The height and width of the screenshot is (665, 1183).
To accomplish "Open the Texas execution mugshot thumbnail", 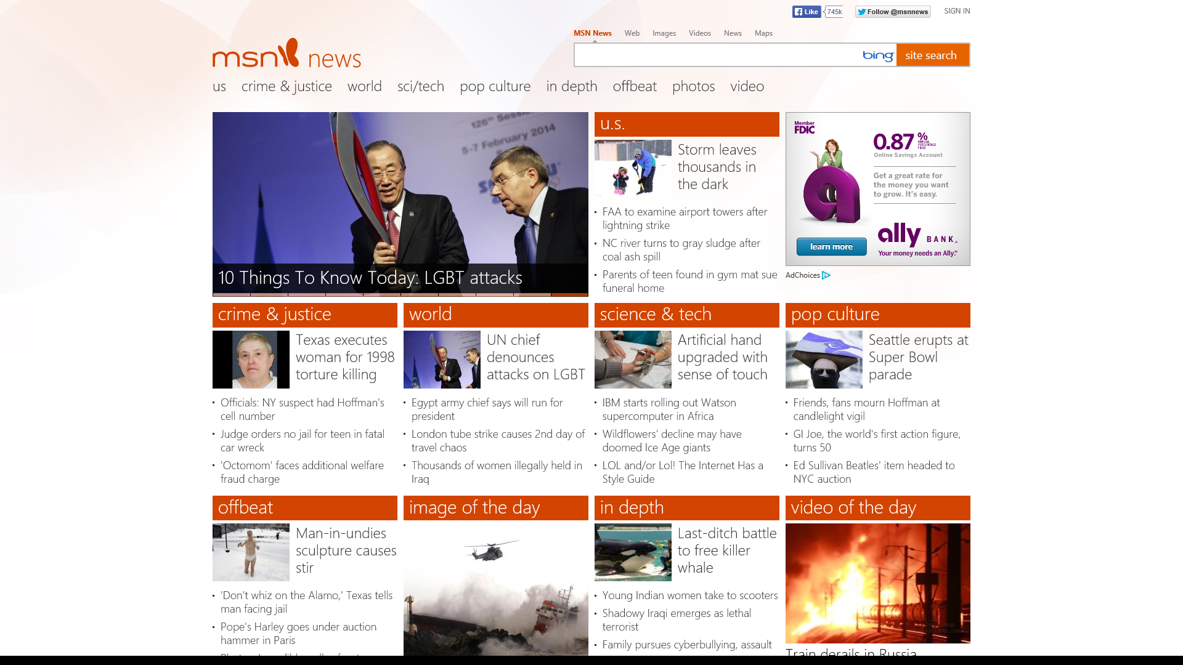I will tap(251, 360).
